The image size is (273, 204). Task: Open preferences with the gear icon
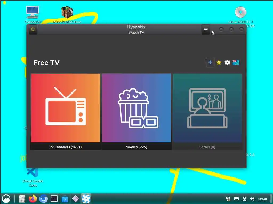(x=227, y=62)
